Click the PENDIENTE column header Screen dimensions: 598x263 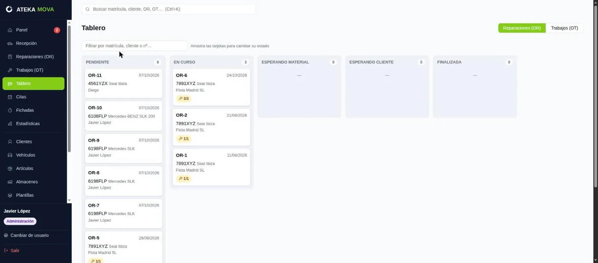pyautogui.click(x=97, y=62)
